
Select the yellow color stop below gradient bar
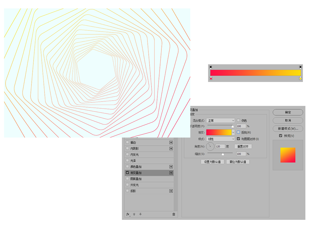[300, 78]
